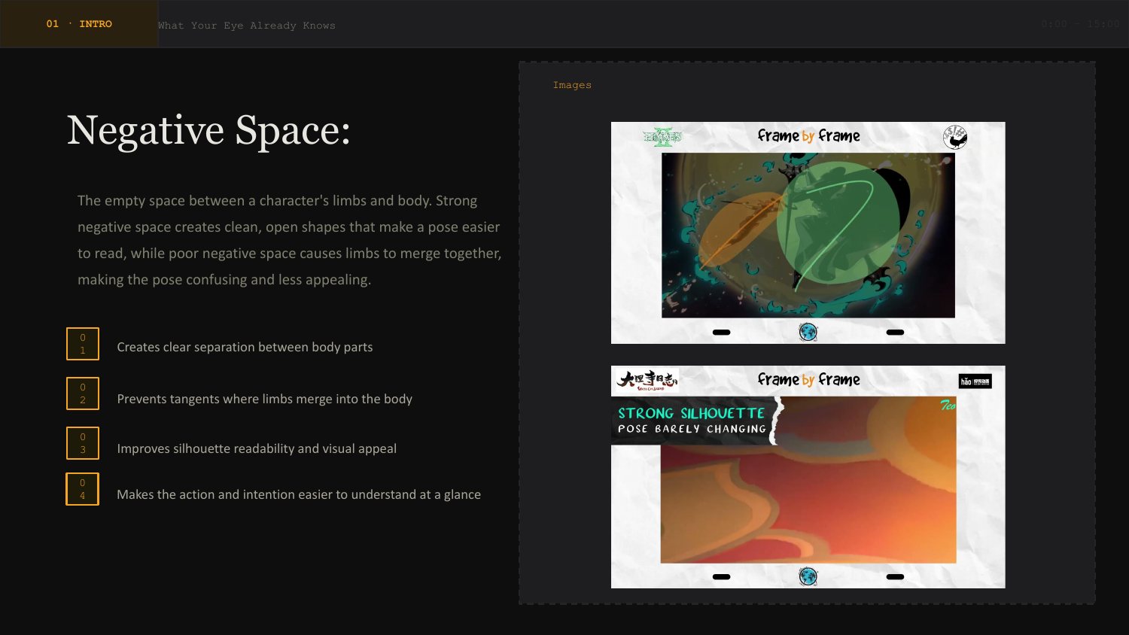Image resolution: width=1129 pixels, height=635 pixels.
Task: Click the Chinese calligraphy logo in bottom image
Action: pos(647,380)
